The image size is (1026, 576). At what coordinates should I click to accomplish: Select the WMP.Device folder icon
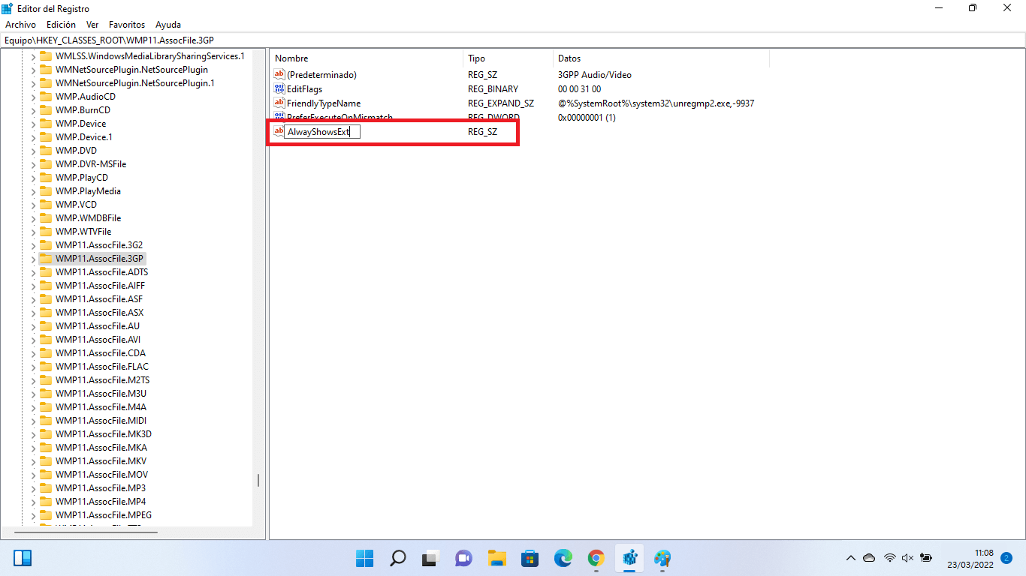(46, 124)
